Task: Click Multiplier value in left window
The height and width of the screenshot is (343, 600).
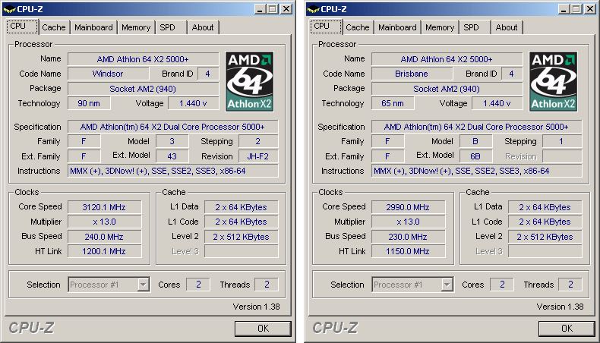Action: 104,222
